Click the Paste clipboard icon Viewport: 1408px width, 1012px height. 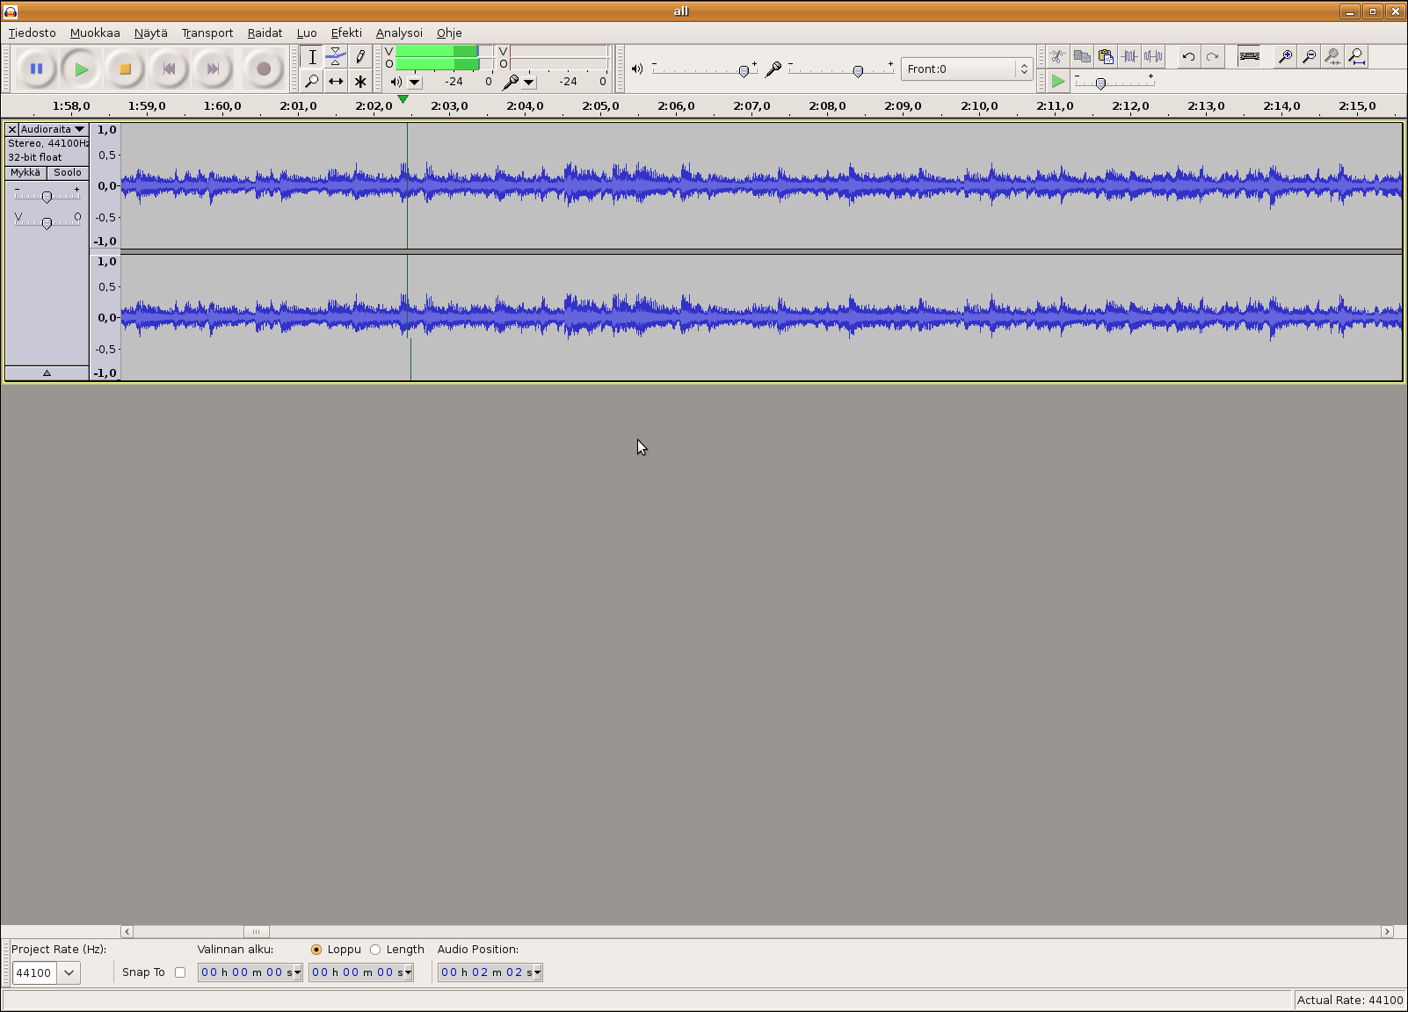pyautogui.click(x=1106, y=57)
